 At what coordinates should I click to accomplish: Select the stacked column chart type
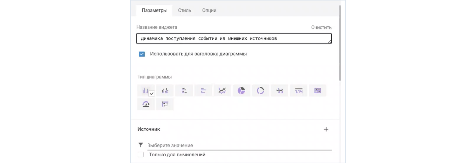pyautogui.click(x=165, y=91)
